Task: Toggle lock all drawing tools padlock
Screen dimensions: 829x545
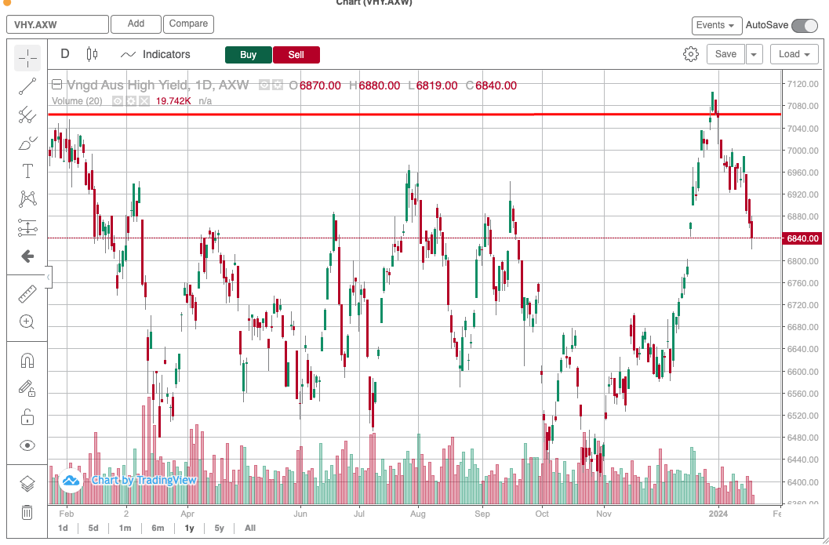Action: coord(27,417)
